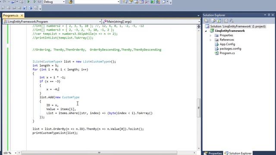Collapse the LinqEntityFramework project node
Image resolution: width=276 pixels, height=155 pixels.
click(206, 31)
